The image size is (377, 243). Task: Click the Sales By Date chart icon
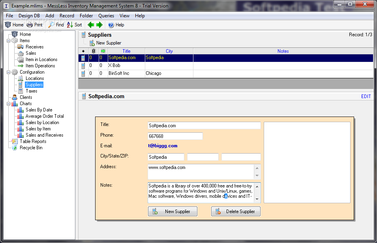(x=21, y=110)
